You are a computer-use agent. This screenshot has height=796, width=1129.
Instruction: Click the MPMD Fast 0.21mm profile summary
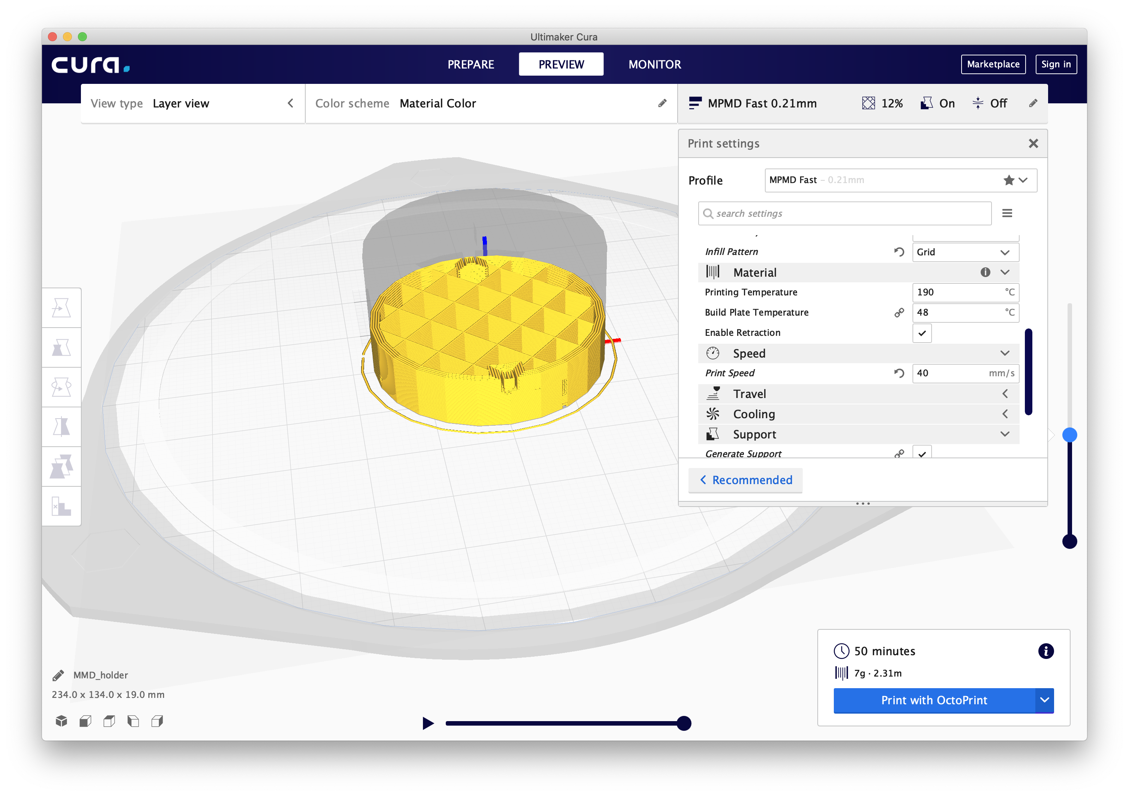(x=753, y=103)
